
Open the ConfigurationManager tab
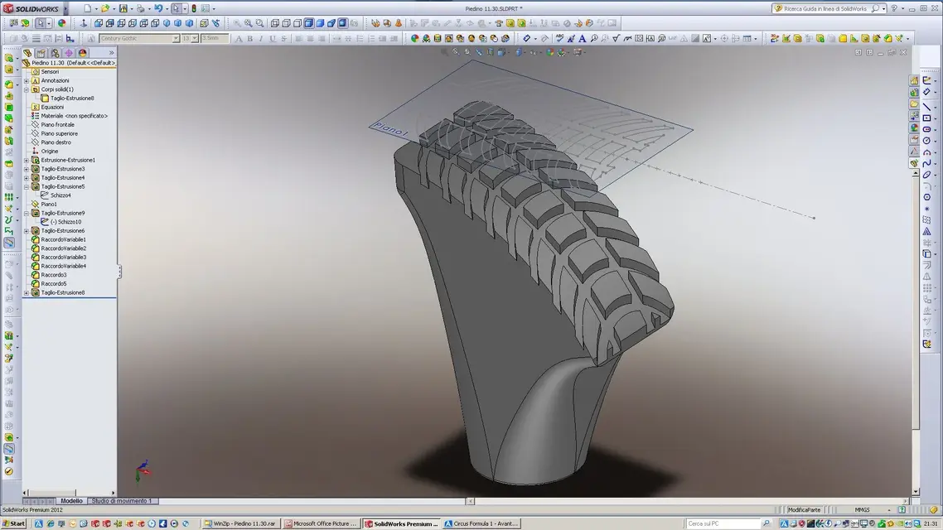coord(56,53)
